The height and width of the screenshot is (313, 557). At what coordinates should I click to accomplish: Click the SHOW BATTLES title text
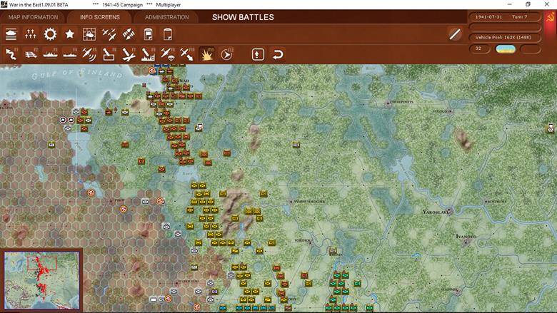(x=243, y=17)
